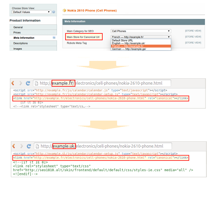The height and width of the screenshot is (201, 215).
Task: Click the save icon on Meta Information tab
Action: [54, 38]
